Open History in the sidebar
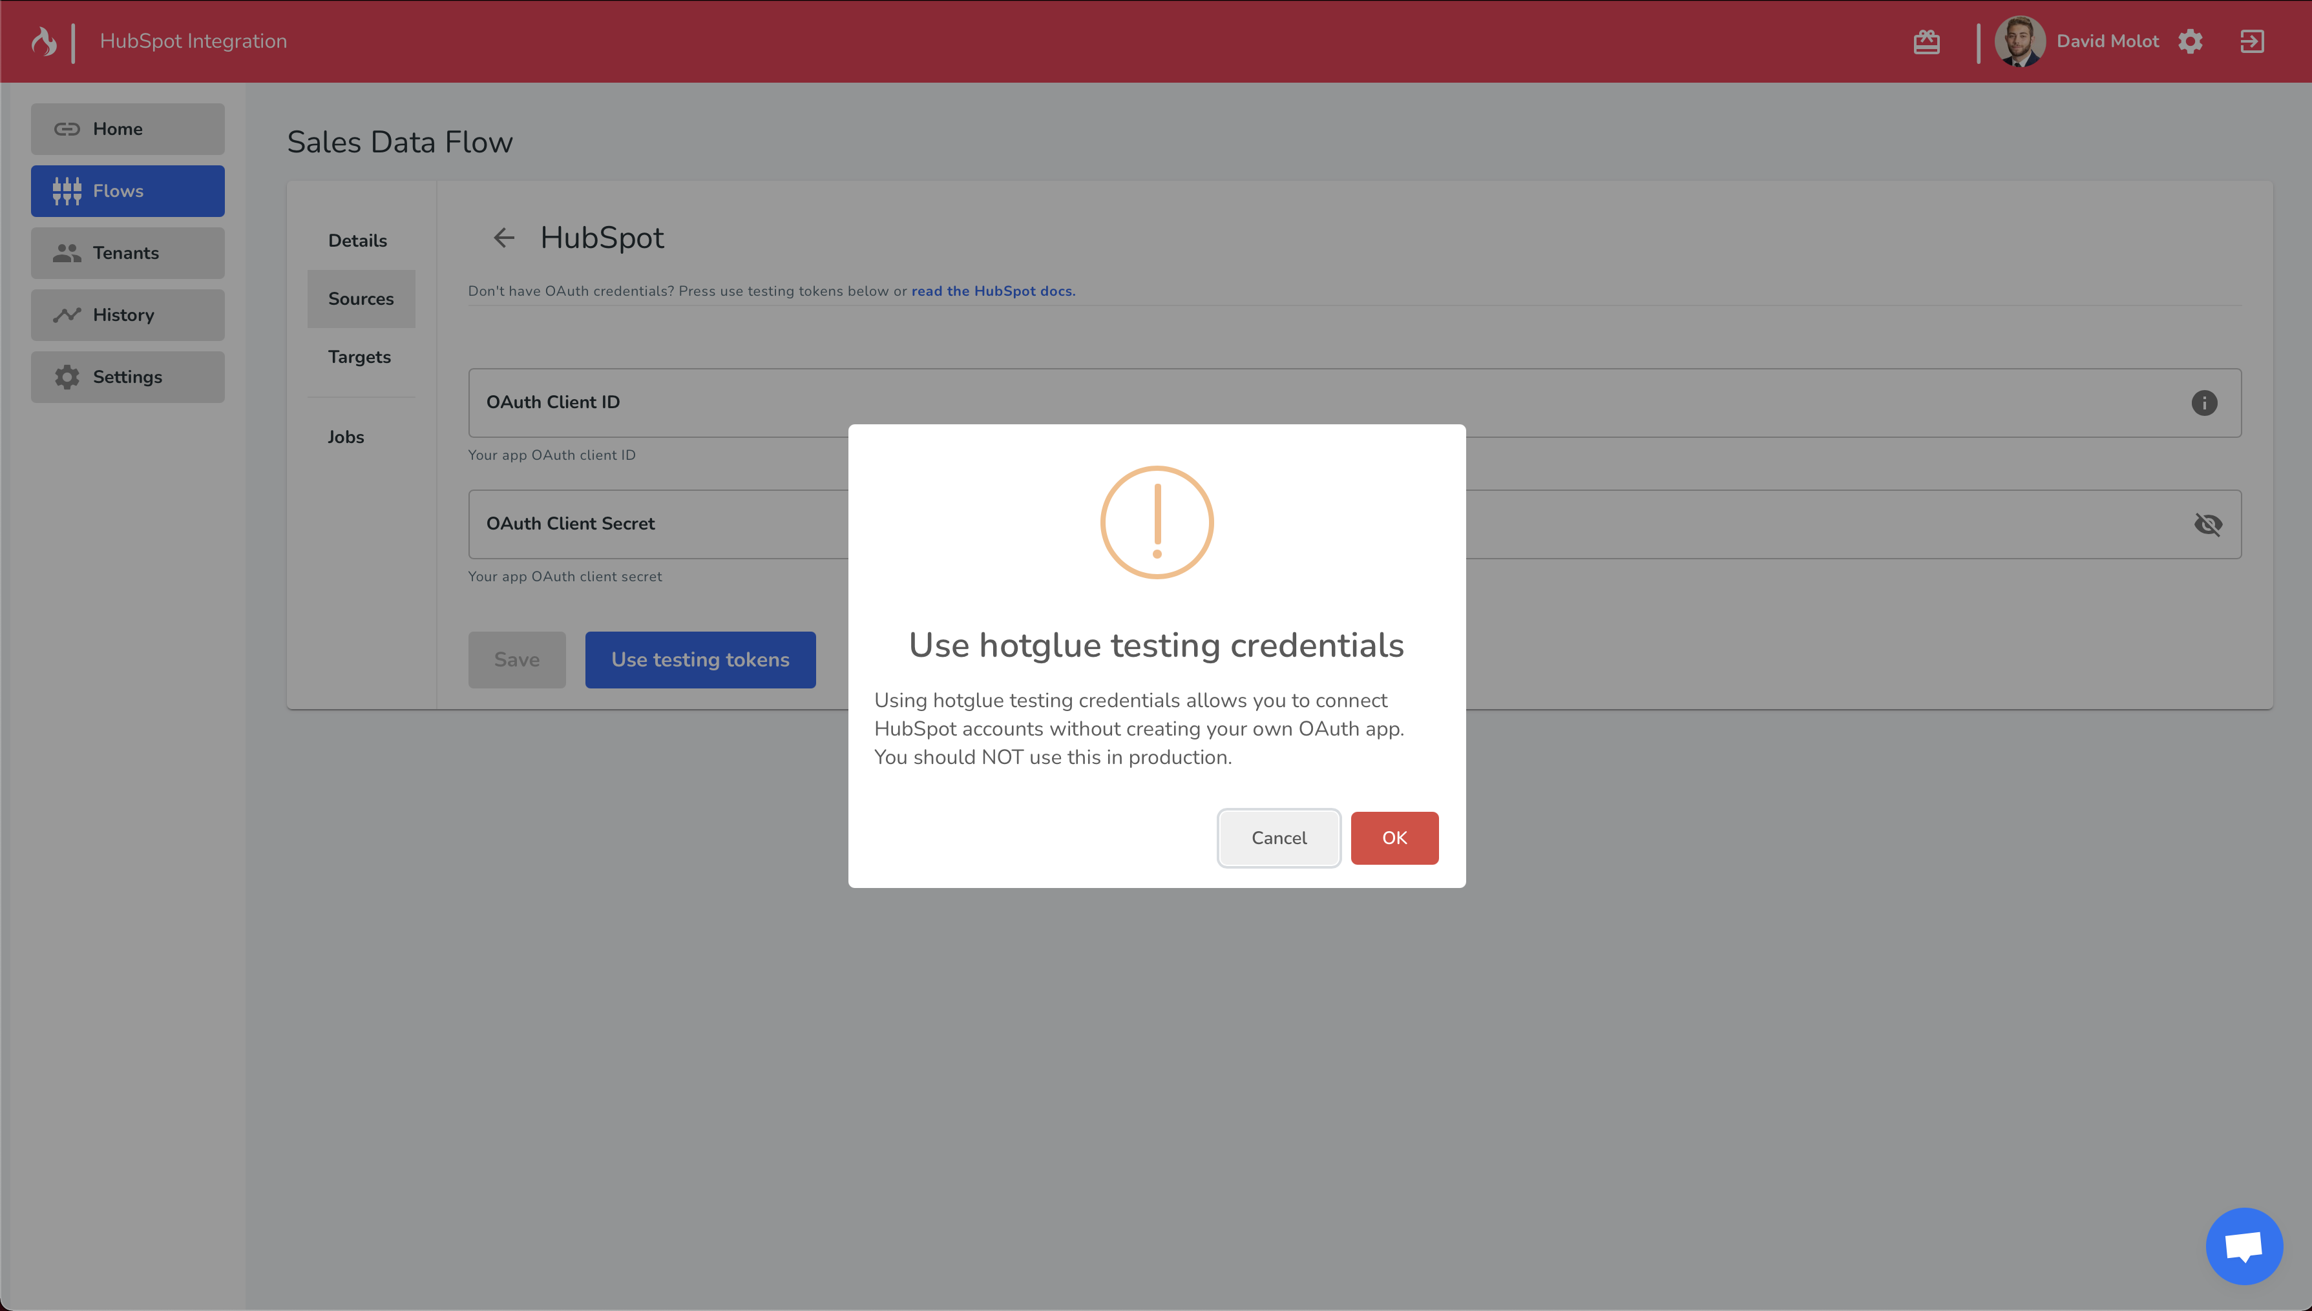The height and width of the screenshot is (1311, 2312). (x=128, y=315)
